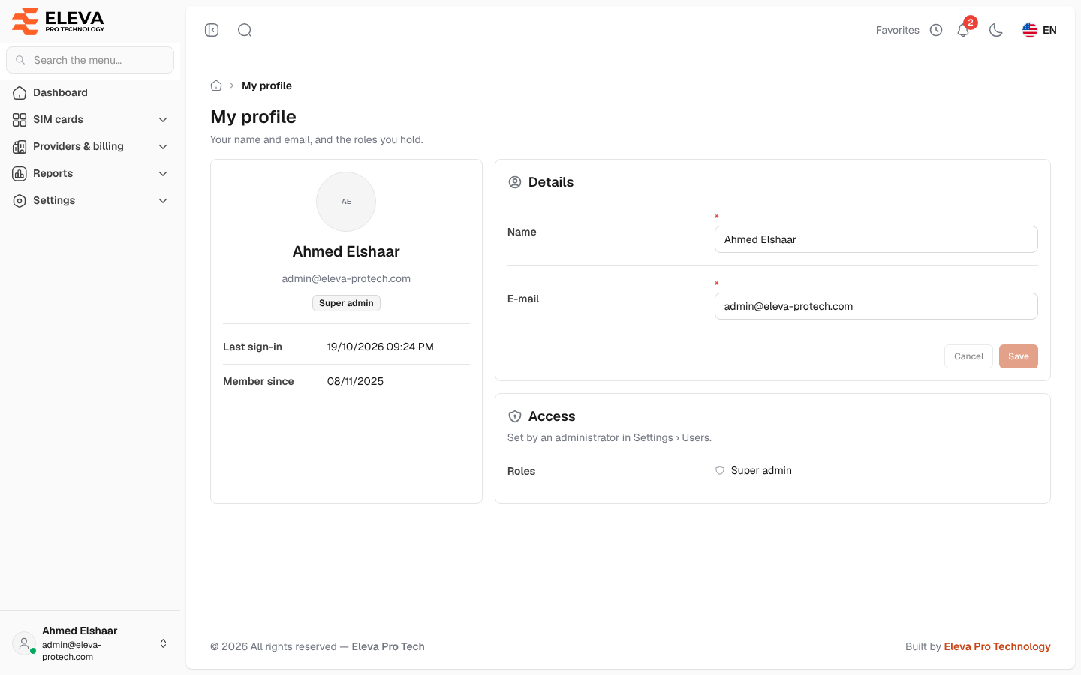Collapse the sidebar with the panel icon
This screenshot has width=1081, height=675.
coord(212,30)
